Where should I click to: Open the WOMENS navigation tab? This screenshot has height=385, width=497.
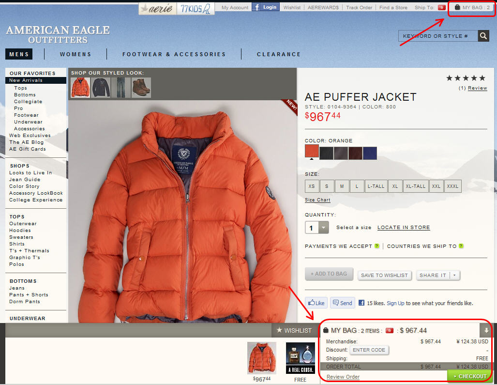coord(75,54)
